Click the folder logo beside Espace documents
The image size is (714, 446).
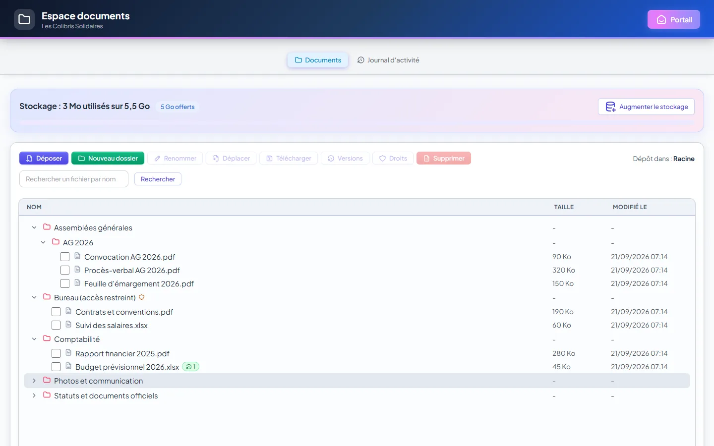click(x=24, y=19)
